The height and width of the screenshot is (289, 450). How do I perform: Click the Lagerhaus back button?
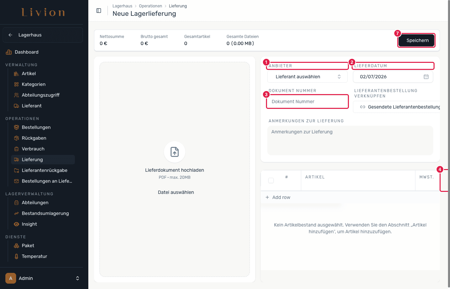pos(43,35)
